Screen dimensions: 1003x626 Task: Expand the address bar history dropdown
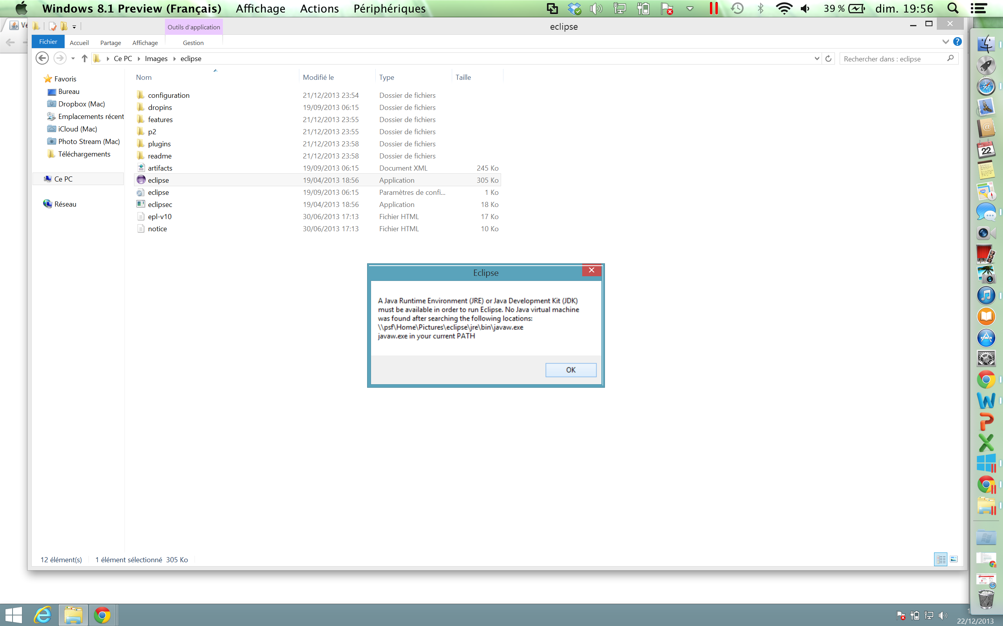click(x=817, y=58)
